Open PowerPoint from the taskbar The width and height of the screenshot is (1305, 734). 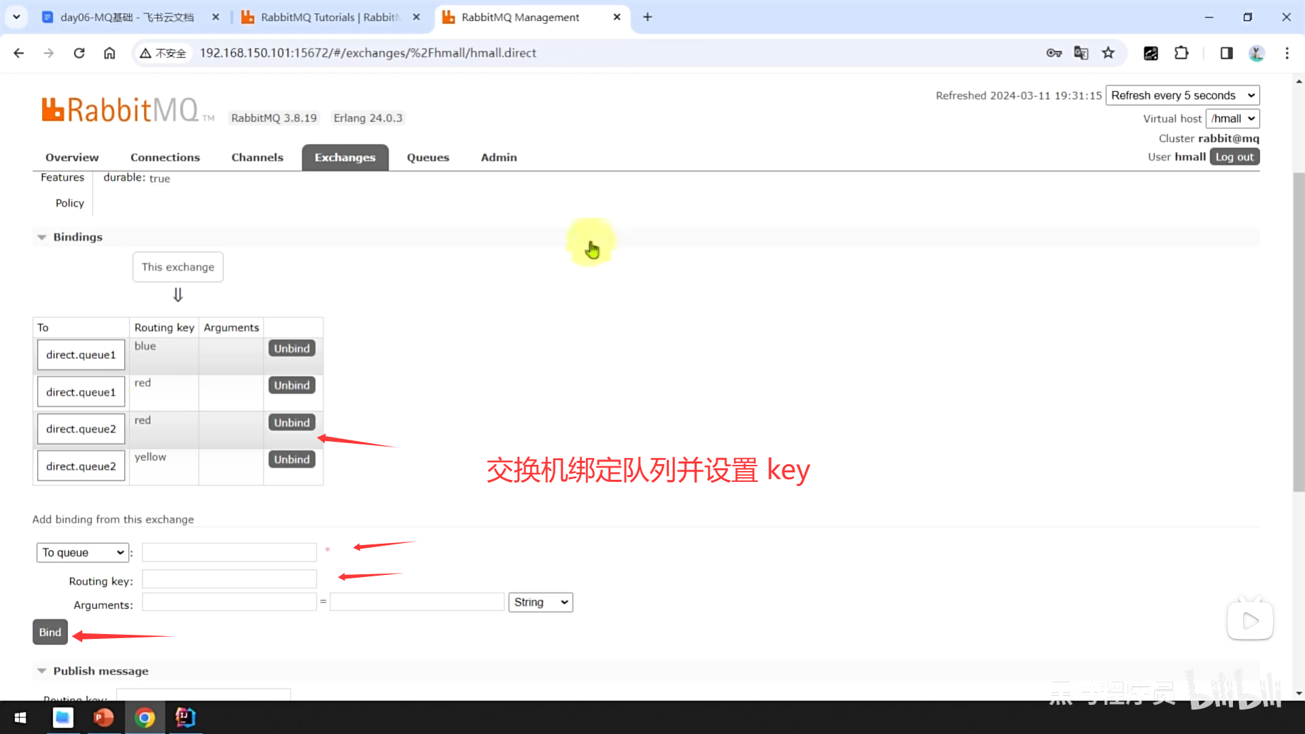click(103, 717)
